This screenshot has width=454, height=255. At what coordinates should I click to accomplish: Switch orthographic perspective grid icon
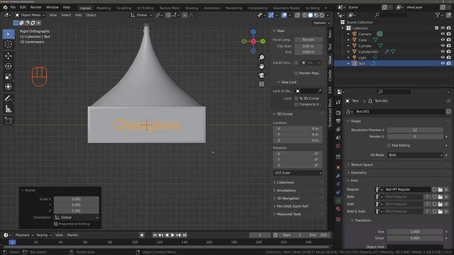(x=262, y=84)
